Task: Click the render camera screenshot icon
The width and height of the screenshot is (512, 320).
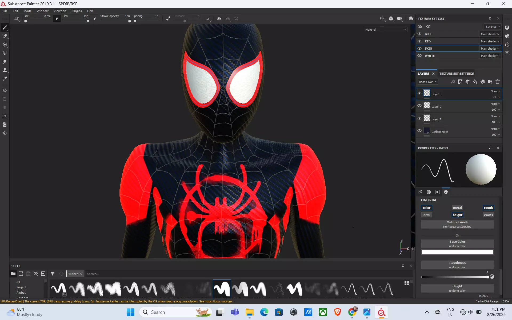Action: pyautogui.click(x=411, y=18)
